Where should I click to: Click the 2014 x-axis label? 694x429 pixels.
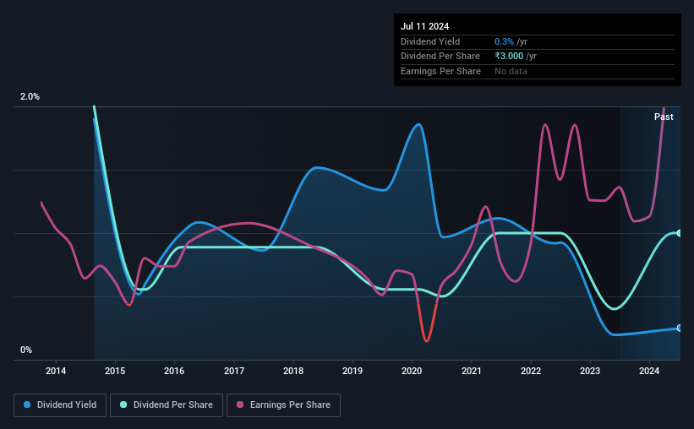(x=56, y=371)
